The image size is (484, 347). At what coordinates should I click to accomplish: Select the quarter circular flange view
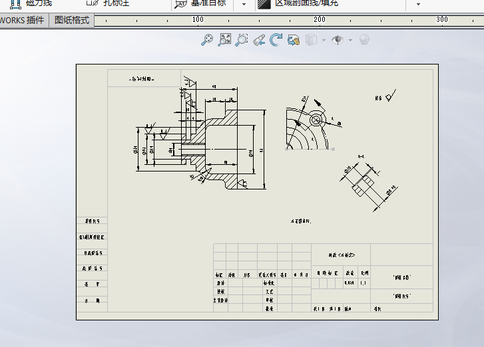[308, 130]
